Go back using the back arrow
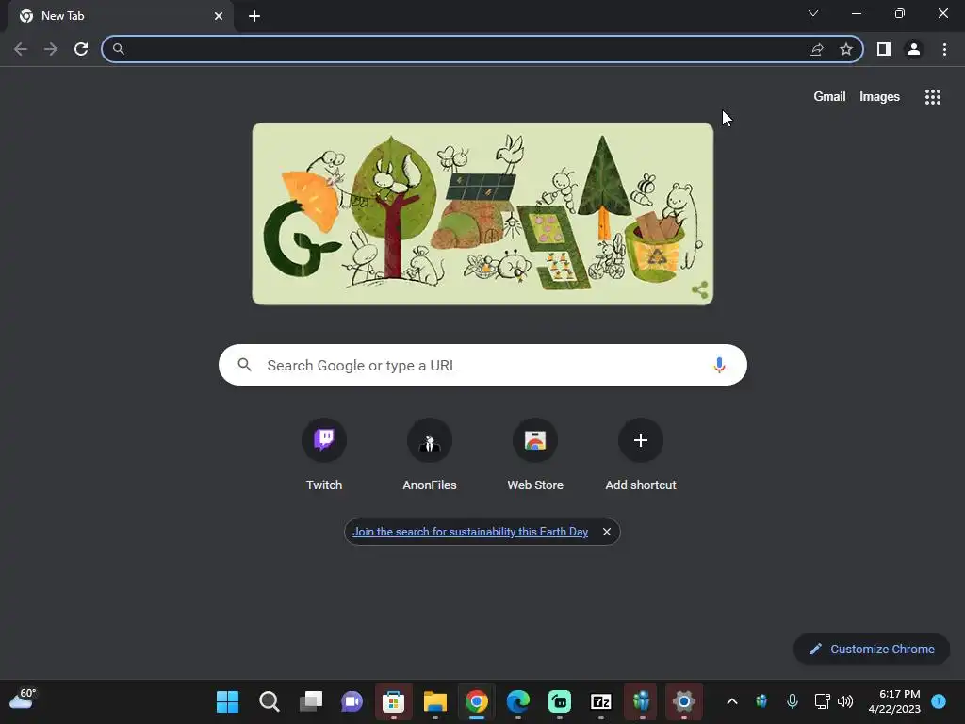The height and width of the screenshot is (724, 965). tap(21, 49)
